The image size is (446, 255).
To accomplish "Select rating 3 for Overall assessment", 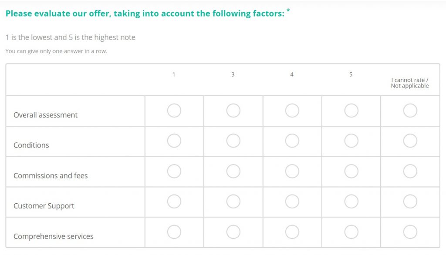I will coord(233,111).
